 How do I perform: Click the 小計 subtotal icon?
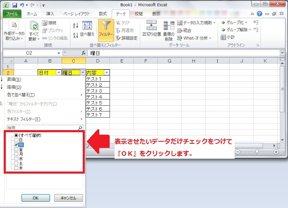click(223, 37)
